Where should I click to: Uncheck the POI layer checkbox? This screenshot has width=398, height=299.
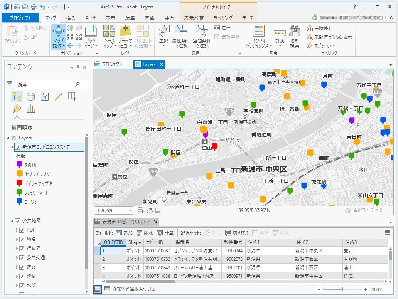point(22,230)
